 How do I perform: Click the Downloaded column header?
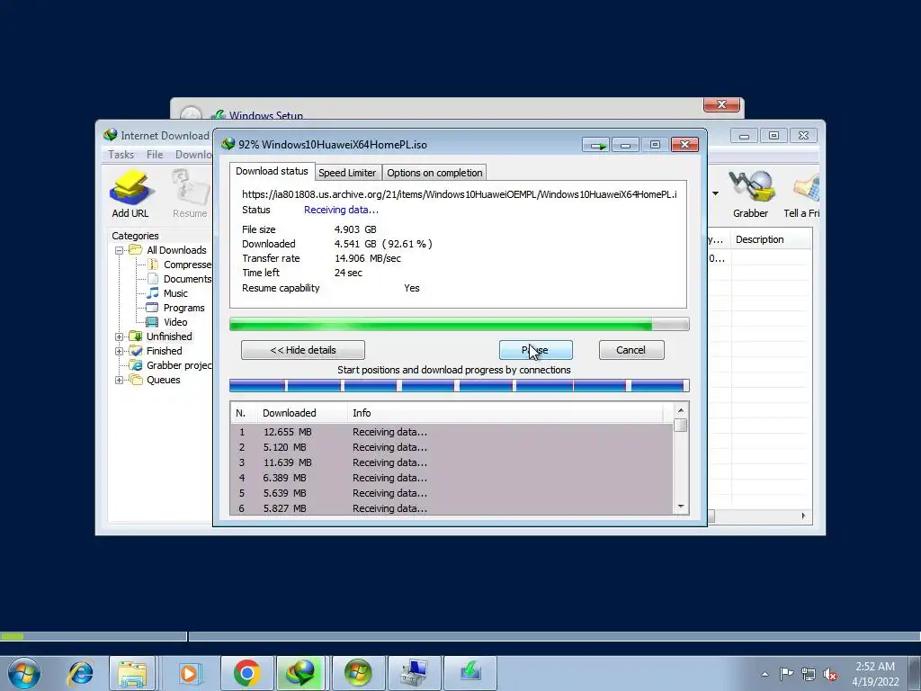pyautogui.click(x=302, y=413)
